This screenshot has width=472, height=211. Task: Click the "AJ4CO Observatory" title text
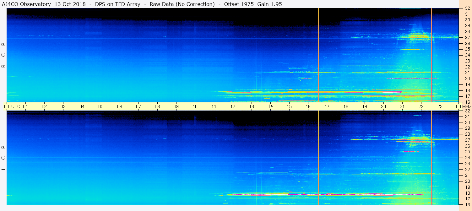26,4
